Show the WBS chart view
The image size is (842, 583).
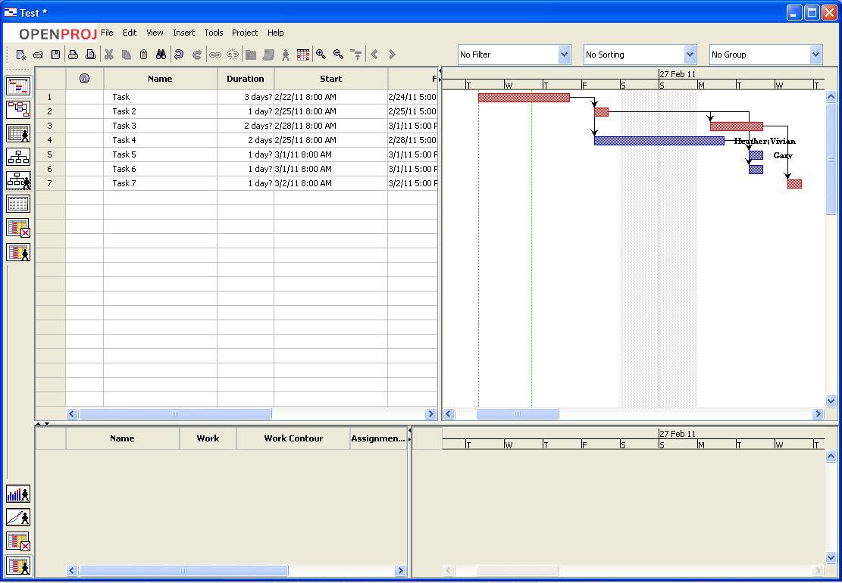(x=18, y=157)
